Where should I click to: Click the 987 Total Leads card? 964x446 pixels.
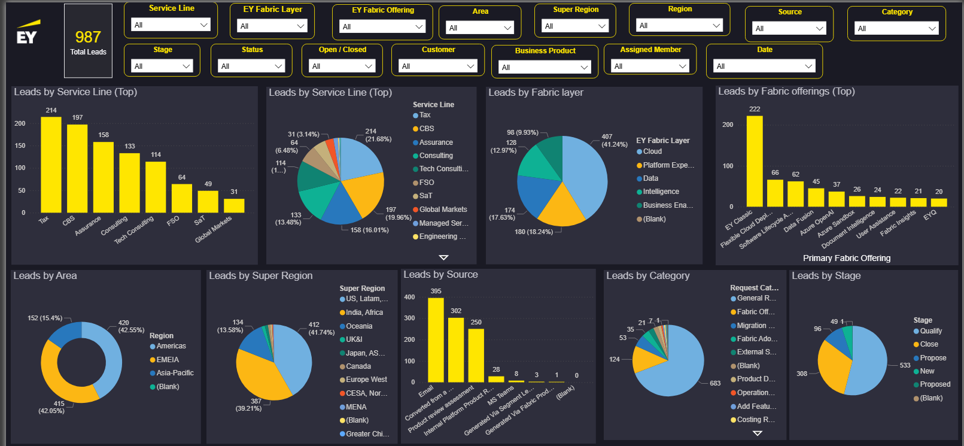click(88, 42)
